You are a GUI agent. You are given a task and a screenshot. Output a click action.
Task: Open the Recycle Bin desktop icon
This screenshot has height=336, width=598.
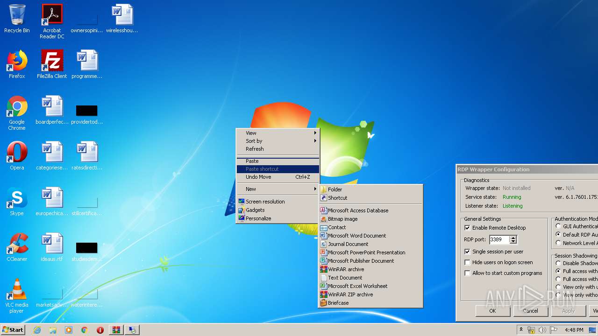coord(17,19)
